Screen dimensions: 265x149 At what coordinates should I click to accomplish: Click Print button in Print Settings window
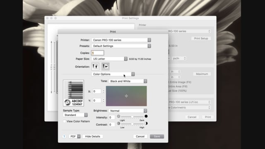[208, 117]
